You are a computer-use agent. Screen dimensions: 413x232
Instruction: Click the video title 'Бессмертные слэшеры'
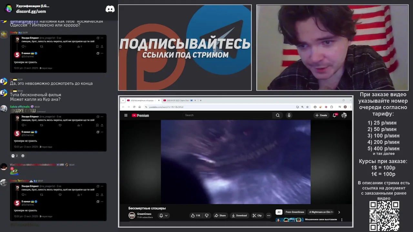147,208
